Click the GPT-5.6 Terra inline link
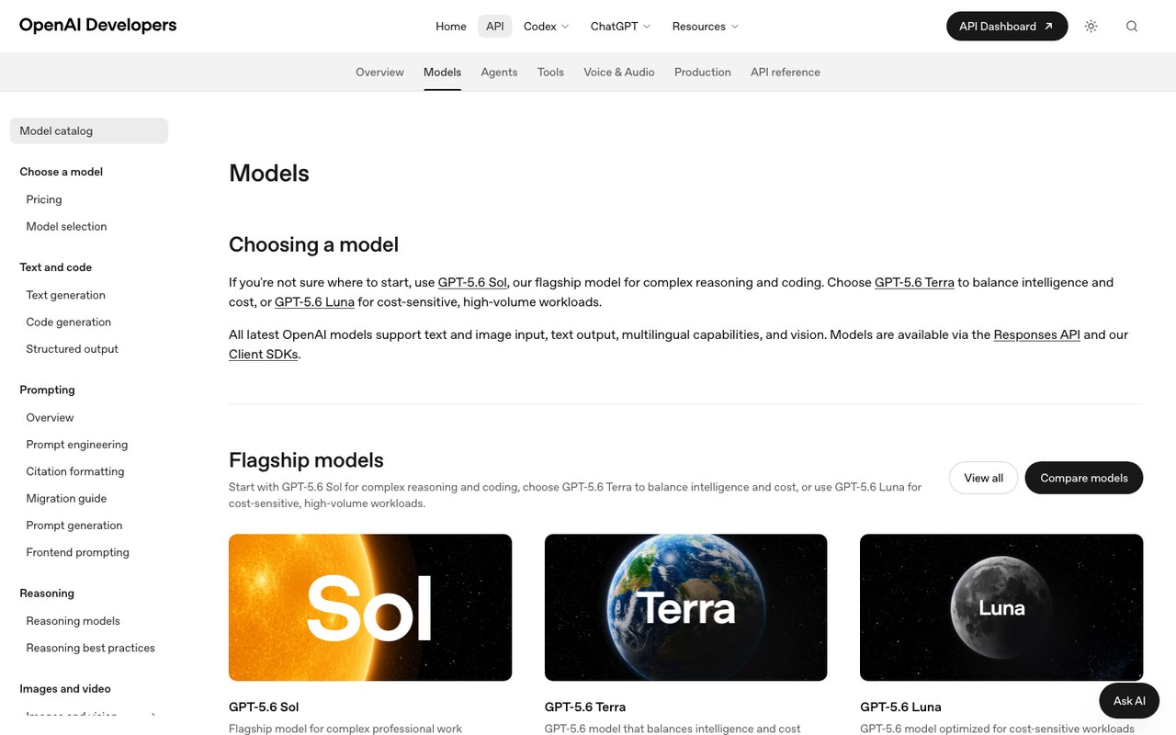The height and width of the screenshot is (735, 1176). (914, 282)
